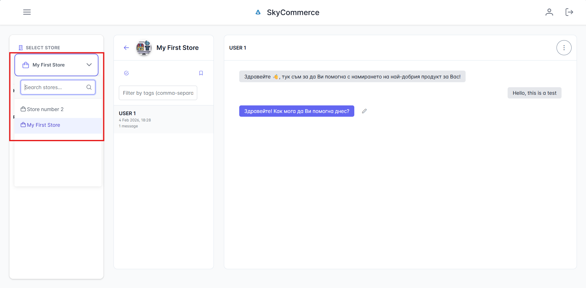Open the user profile icon
This screenshot has height=288, width=586.
(549, 12)
